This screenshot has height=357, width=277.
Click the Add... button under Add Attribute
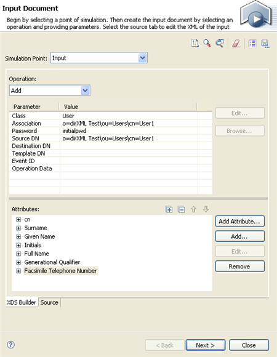pos(239,236)
